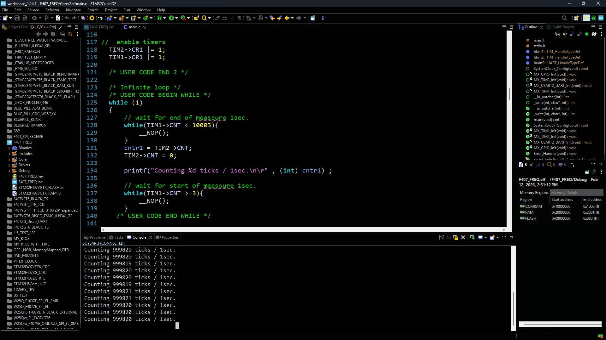Screen dimensions: 606x340
Task: Click the toolbar quick access search magnifier
Action: coord(564,18)
